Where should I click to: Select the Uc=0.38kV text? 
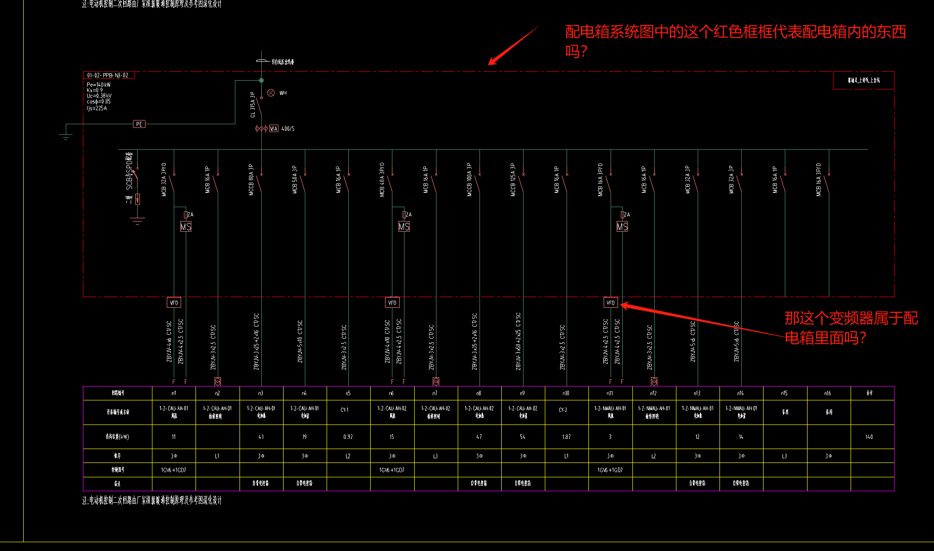pyautogui.click(x=99, y=96)
